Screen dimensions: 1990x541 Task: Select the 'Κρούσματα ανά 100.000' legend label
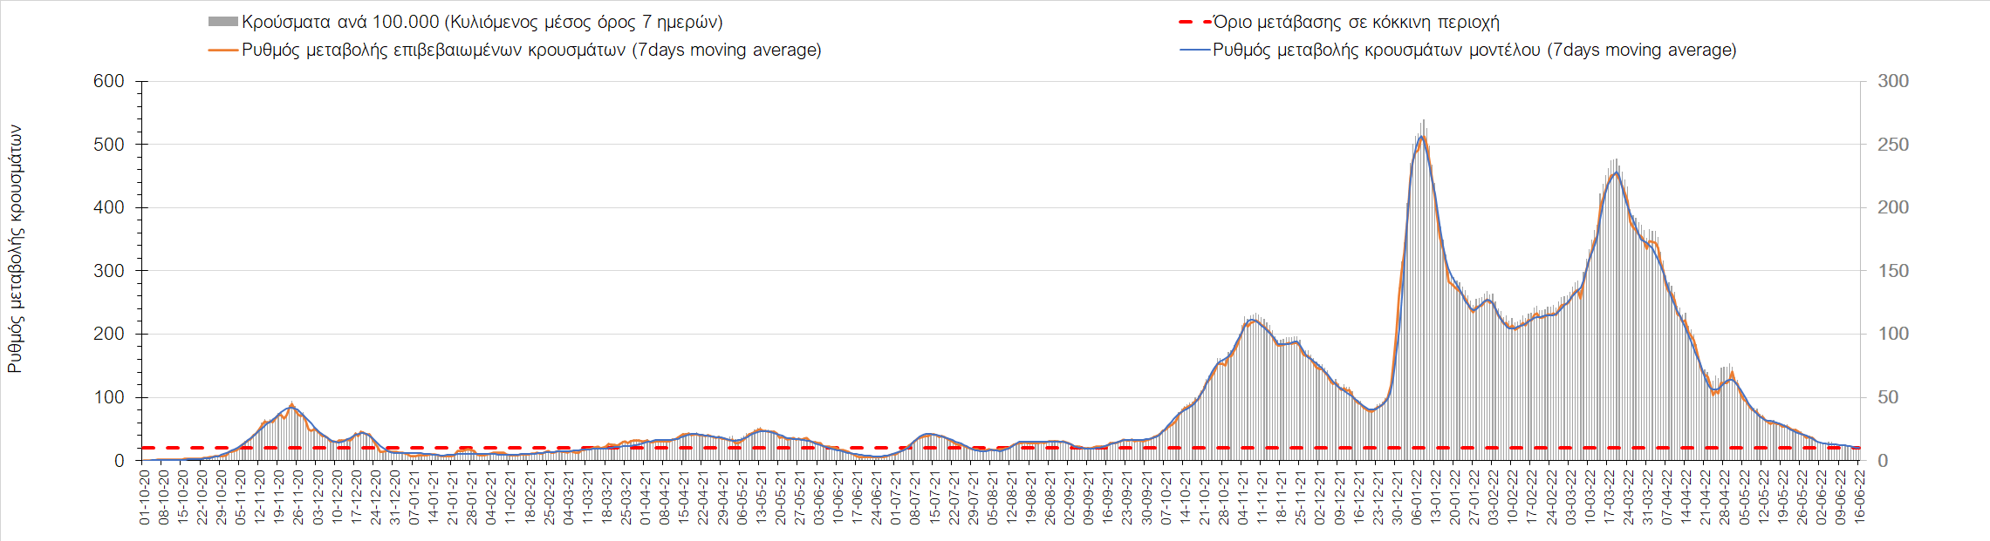point(482,22)
